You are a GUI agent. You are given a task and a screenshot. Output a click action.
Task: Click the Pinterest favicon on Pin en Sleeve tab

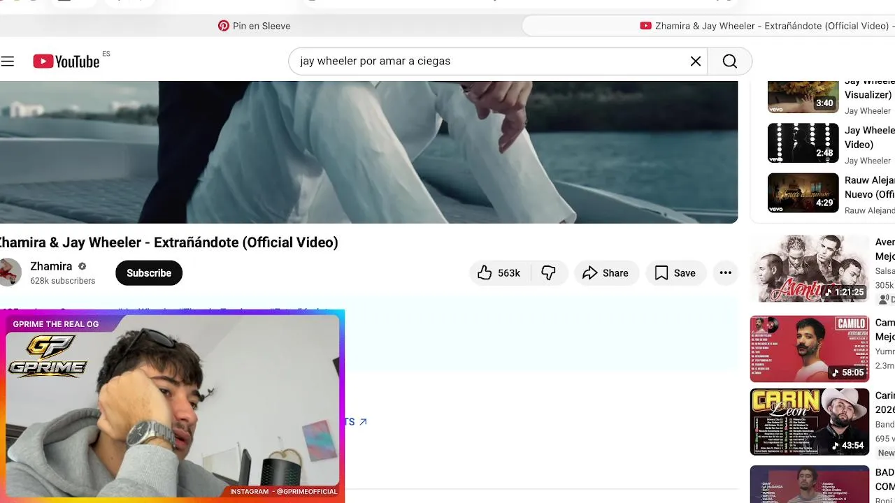click(224, 26)
